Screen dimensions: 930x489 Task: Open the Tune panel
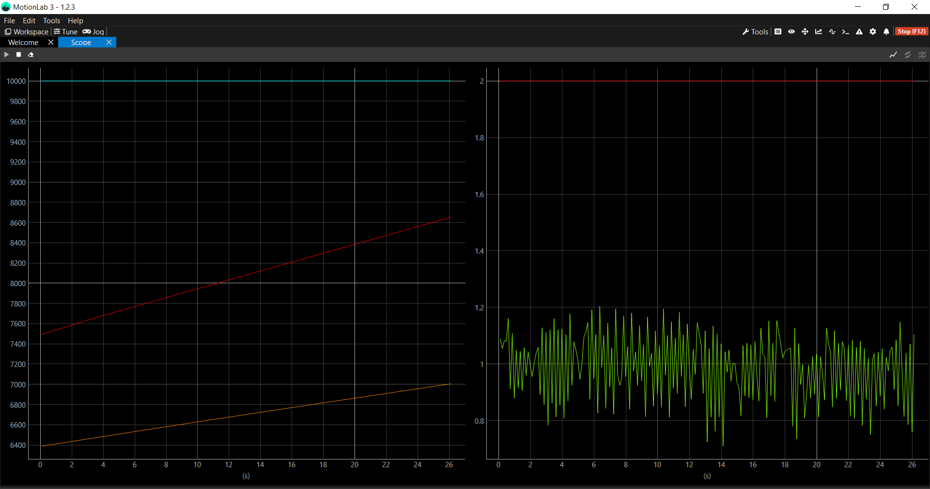click(x=65, y=31)
